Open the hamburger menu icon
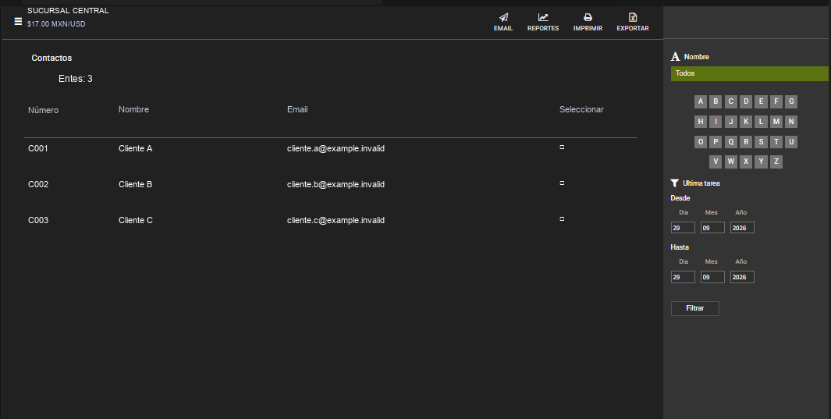Viewport: 831px width, 419px height. (18, 22)
